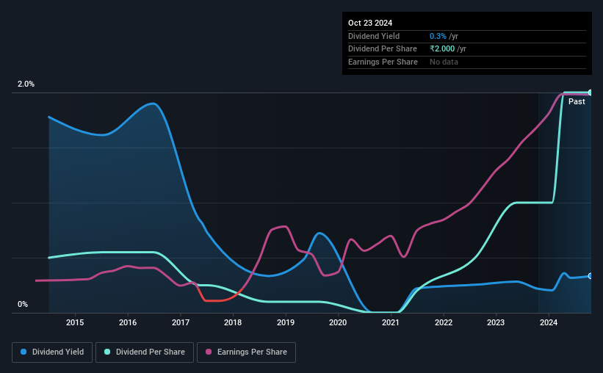Click the blue end-point marker of the yield line

(590, 276)
